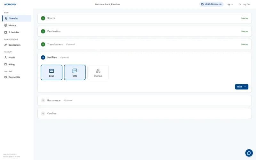This screenshot has width=256, height=160.
Task: Expand the Recurrence step
Action: (145, 100)
